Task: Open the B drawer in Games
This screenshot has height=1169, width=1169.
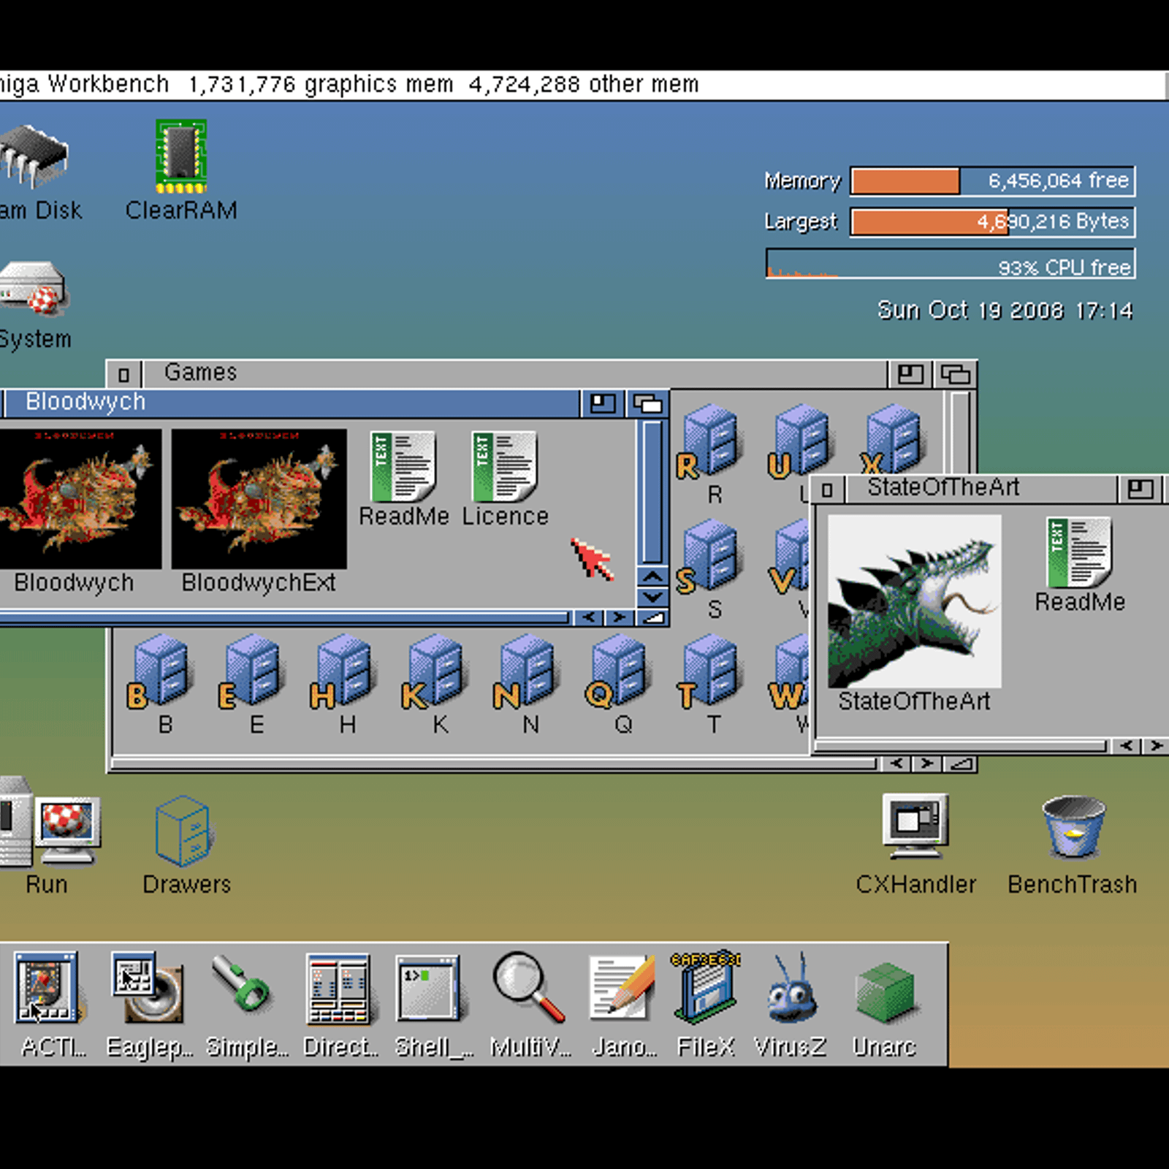Action: (x=161, y=672)
